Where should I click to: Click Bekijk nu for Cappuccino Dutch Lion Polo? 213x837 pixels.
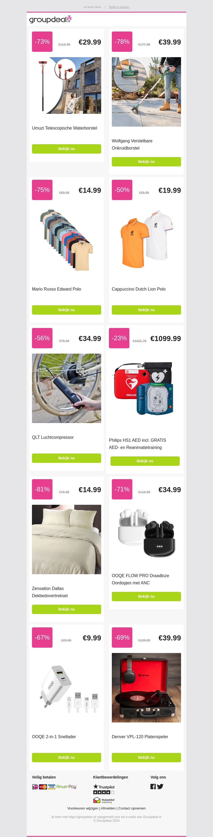(146, 310)
